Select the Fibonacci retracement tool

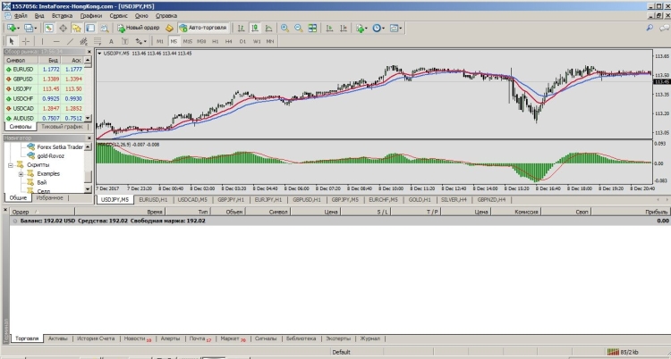tap(98, 41)
